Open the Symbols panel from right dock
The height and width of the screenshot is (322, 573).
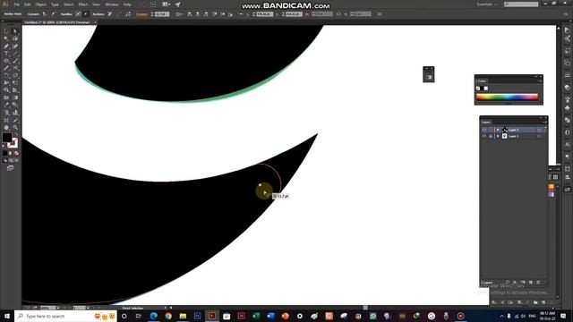(567, 107)
